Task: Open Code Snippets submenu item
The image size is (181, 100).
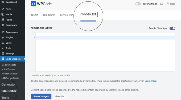Action: click(x=9, y=65)
